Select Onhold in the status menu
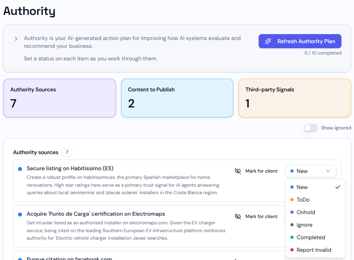Viewport: 354px width, 260px height. pos(315,213)
